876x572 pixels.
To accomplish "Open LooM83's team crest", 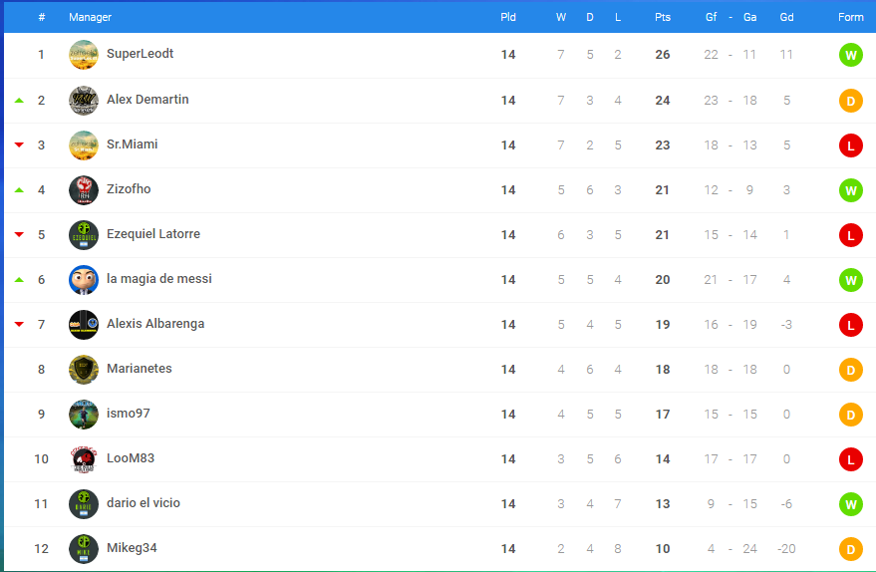I will tap(84, 459).
